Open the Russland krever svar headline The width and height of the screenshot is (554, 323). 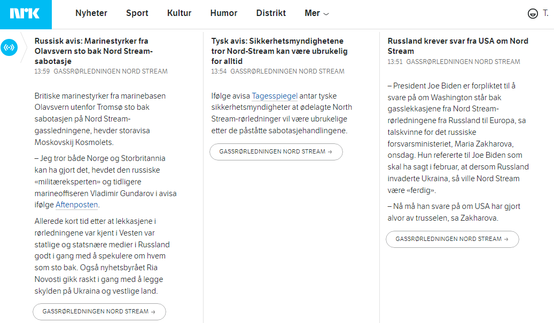458,46
